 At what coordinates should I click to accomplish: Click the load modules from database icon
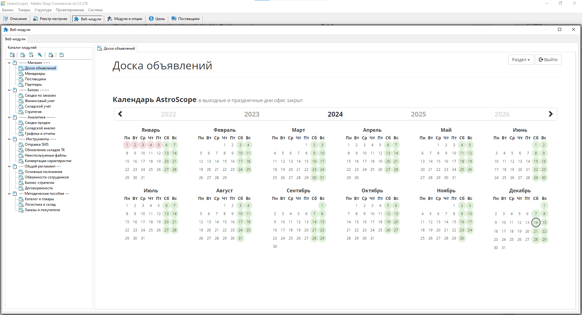coord(12,55)
